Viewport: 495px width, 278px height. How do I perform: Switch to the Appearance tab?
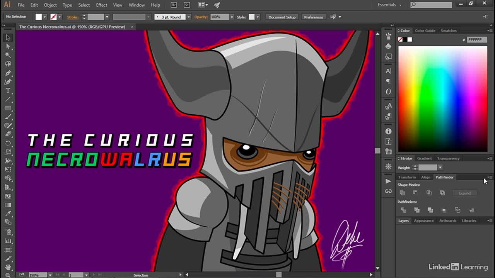pos(424,221)
